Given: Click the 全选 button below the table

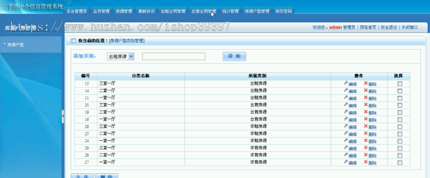Looking at the screenshot, I should 82,176.
